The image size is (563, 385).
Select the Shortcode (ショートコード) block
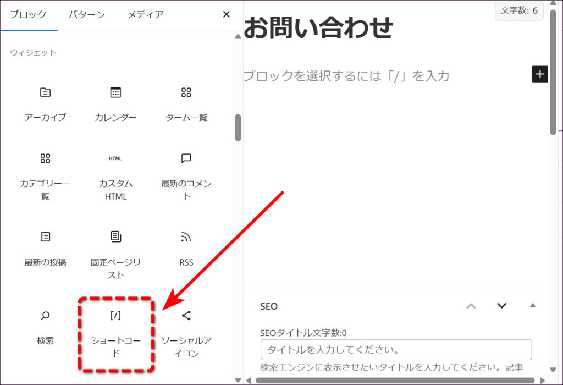pos(115,333)
